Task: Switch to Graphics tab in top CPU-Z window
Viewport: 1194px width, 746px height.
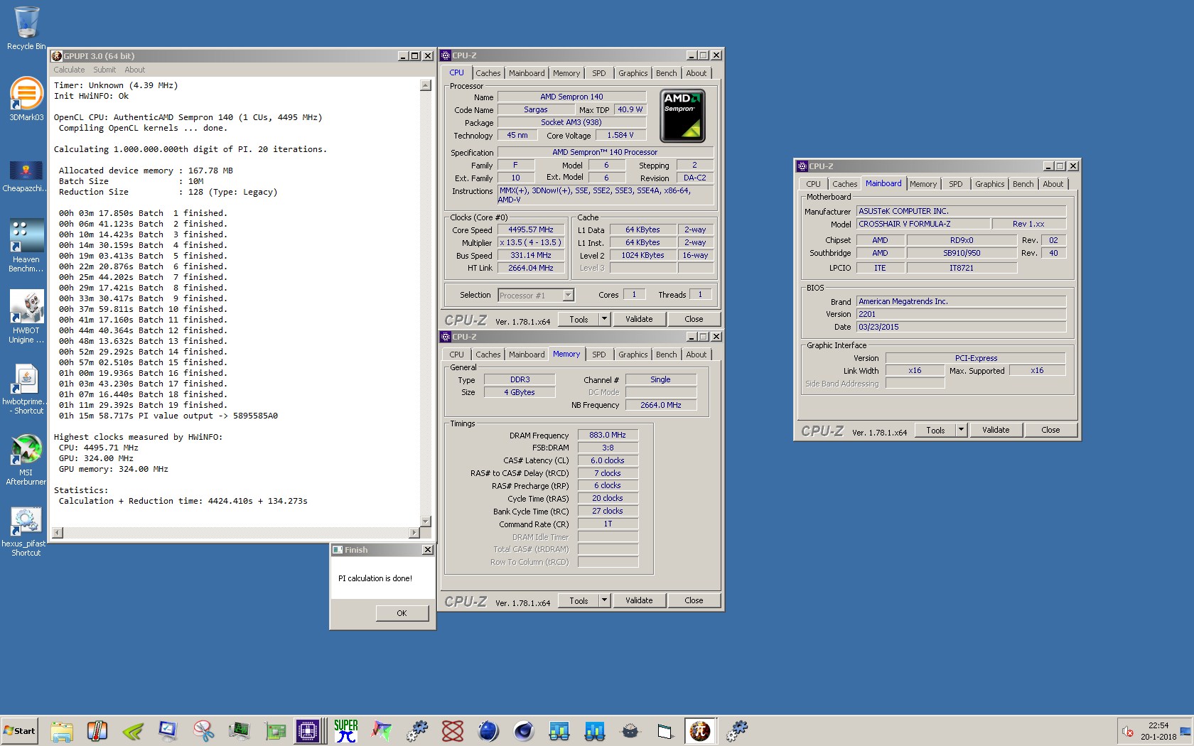Action: point(633,73)
